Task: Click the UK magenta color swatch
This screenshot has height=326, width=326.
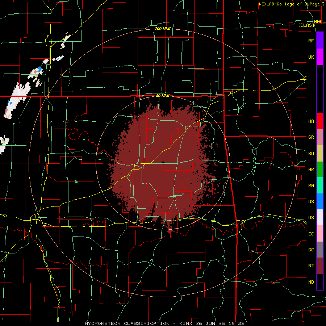Action: 320,57
